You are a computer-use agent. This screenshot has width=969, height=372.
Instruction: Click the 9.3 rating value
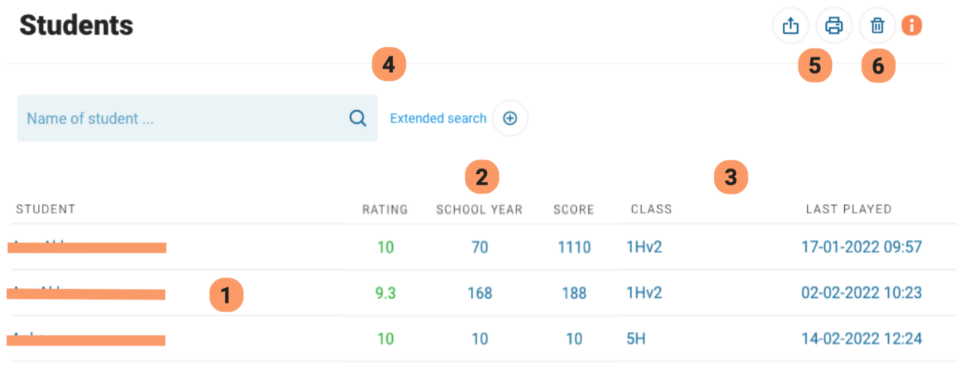click(x=385, y=293)
